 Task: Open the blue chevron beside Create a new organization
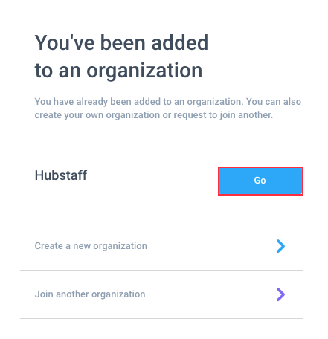280,246
